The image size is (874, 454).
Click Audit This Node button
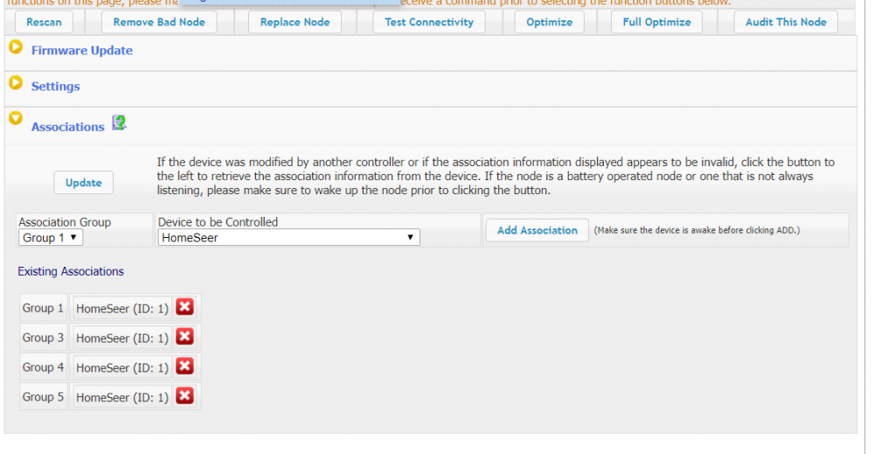click(786, 23)
